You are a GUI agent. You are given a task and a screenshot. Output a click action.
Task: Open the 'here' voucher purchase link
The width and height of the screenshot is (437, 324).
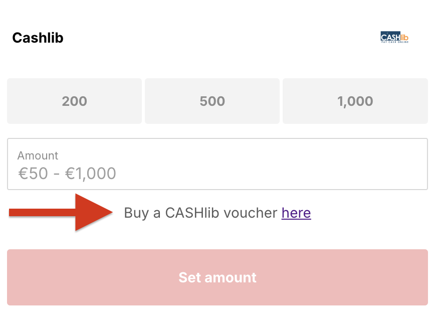[x=296, y=213]
